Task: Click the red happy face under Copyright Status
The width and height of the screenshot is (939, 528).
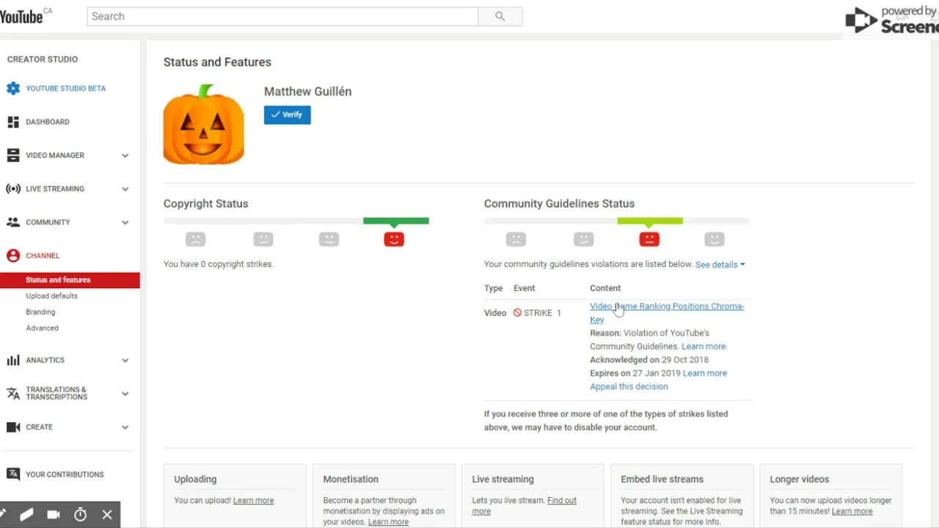Action: click(394, 239)
